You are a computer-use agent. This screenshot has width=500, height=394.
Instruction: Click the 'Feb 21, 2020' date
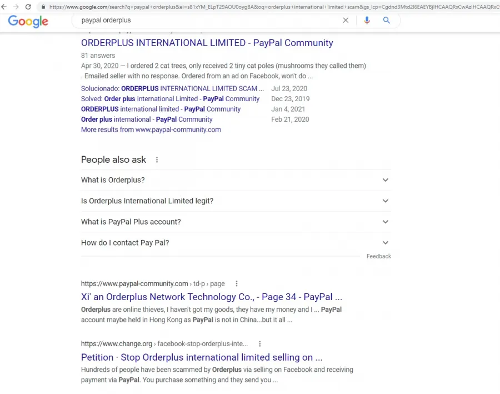tap(290, 119)
